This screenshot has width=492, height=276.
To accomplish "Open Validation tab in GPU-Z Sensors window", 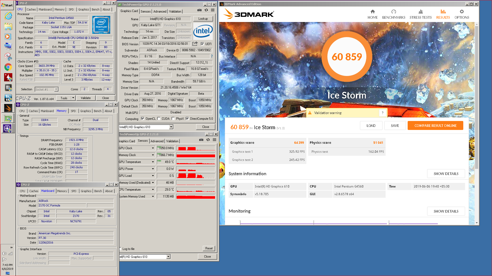I will pyautogui.click(x=172, y=141).
